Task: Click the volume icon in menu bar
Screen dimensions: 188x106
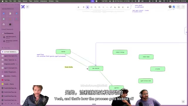Action: coord(142,1)
